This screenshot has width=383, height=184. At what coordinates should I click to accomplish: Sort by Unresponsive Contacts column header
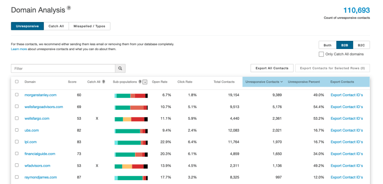264,82
